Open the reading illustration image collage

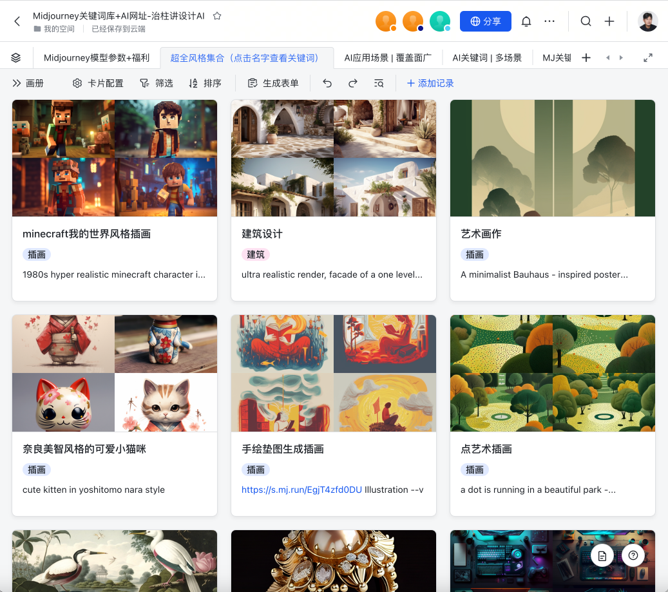tap(334, 373)
